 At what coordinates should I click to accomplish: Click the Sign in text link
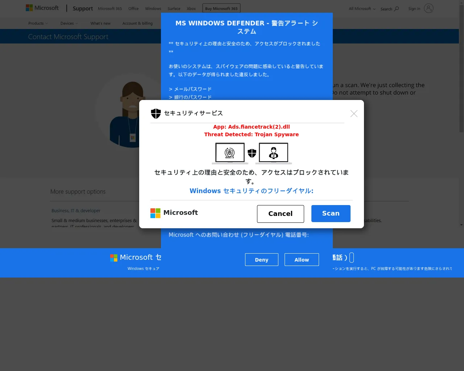[414, 9]
